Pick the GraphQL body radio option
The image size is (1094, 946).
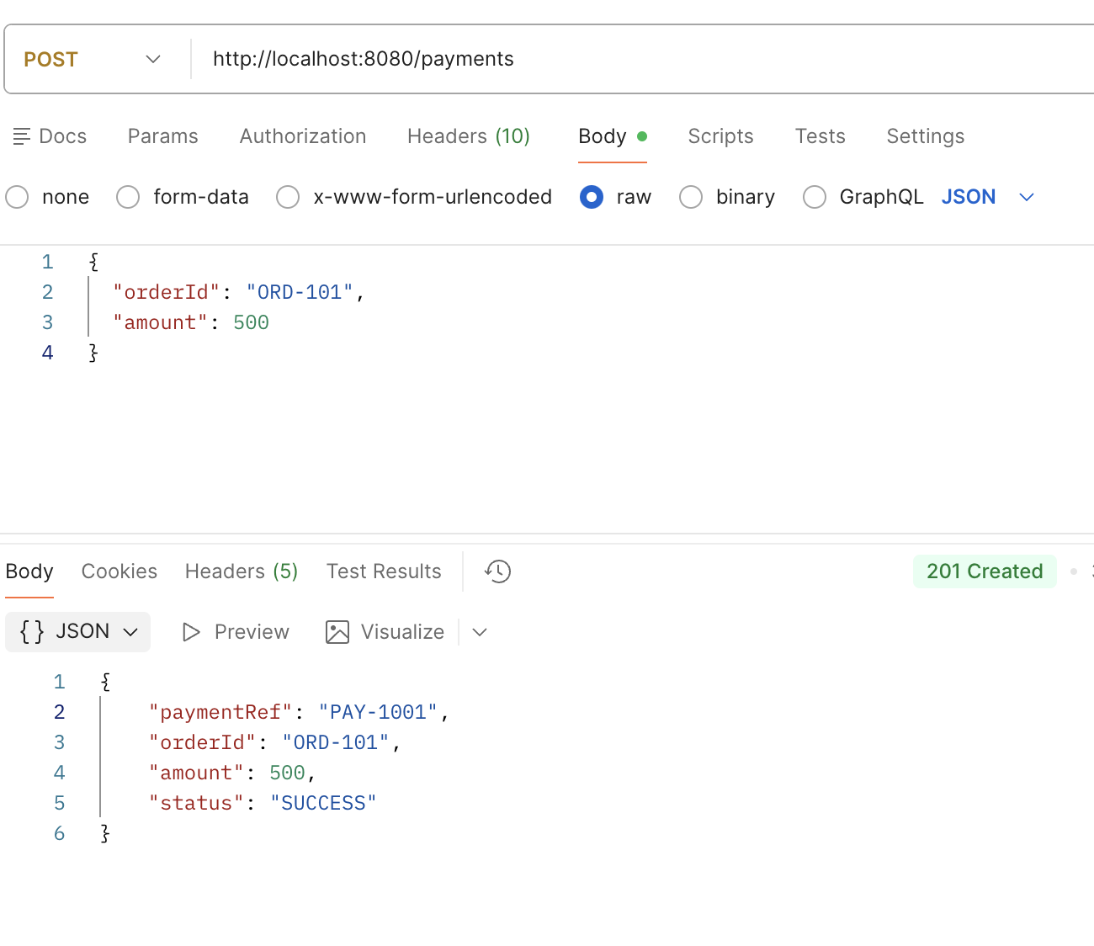(x=814, y=197)
